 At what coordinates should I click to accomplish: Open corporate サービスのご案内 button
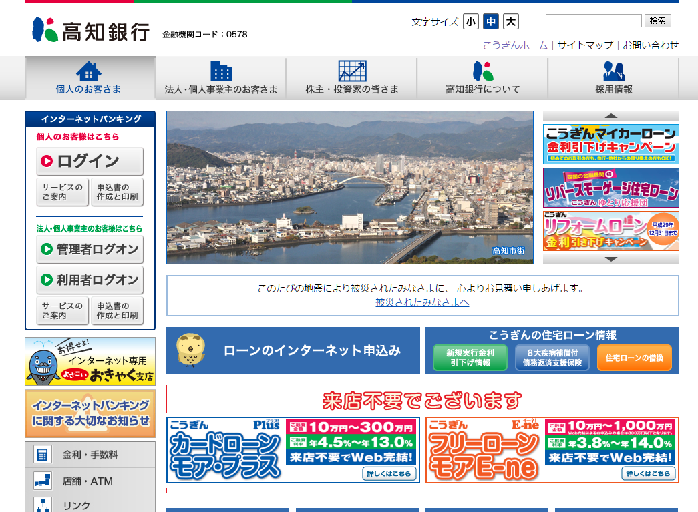[x=62, y=310]
